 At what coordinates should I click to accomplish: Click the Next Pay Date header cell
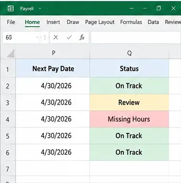53,68
